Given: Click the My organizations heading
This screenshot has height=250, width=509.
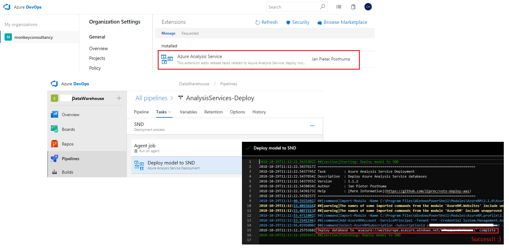Looking at the screenshot, I should [21, 24].
